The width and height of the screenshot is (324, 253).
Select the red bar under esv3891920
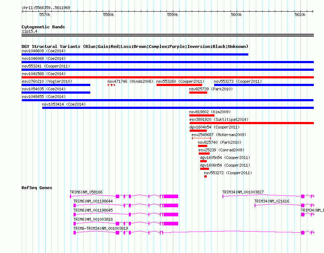point(252,123)
